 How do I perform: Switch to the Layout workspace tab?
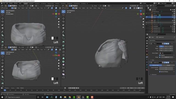point(26,4)
